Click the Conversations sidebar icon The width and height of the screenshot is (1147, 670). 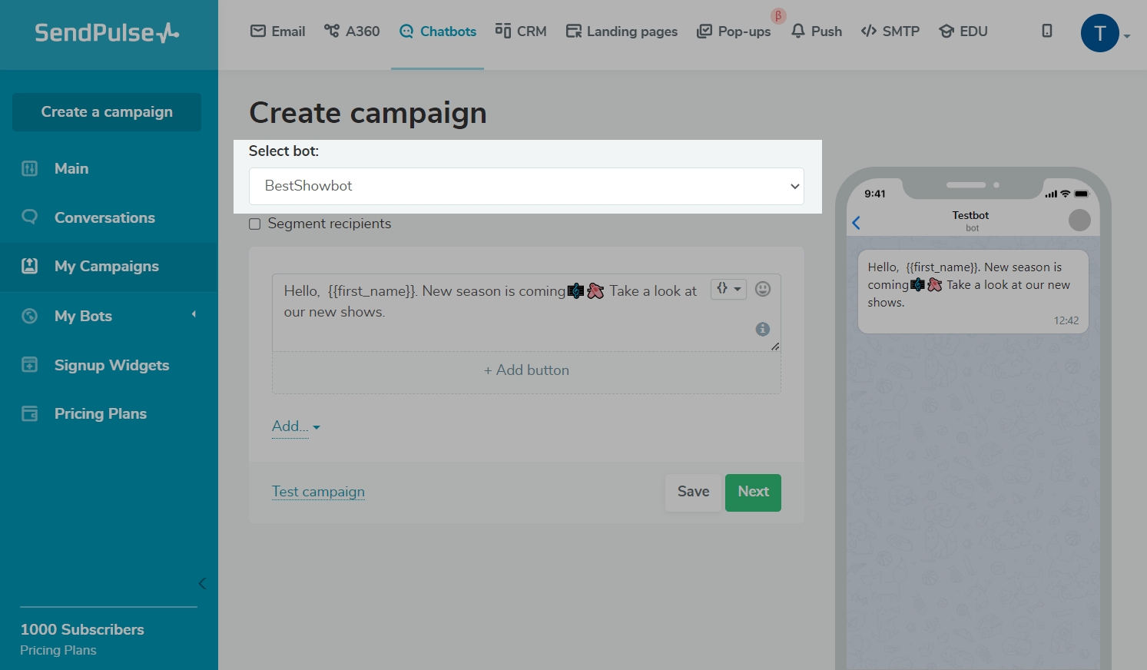point(30,217)
